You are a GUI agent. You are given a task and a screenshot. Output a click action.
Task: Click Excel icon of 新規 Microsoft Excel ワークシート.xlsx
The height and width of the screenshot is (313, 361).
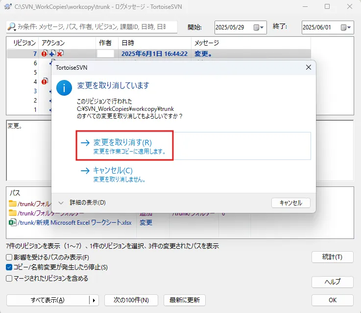click(12, 222)
